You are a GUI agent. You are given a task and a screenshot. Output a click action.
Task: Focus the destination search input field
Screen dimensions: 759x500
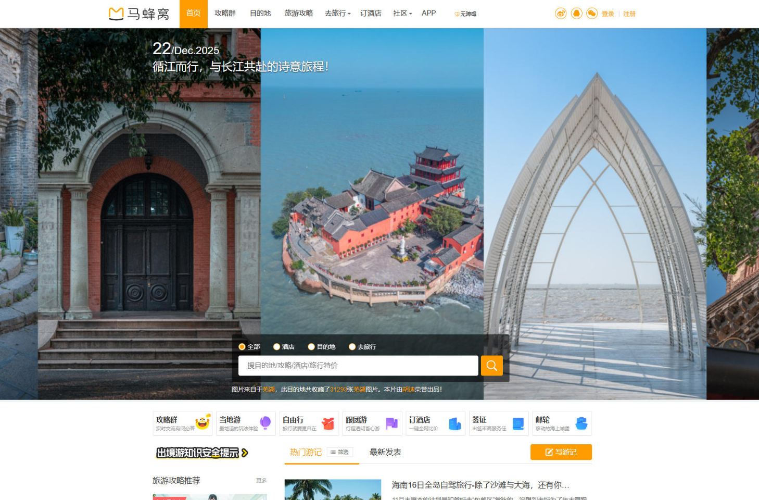(358, 366)
